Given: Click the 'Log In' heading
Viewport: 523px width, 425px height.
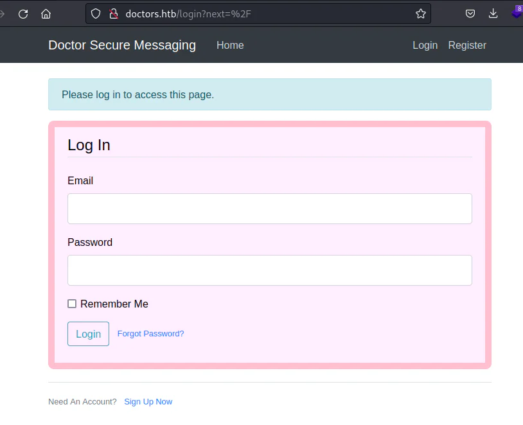Looking at the screenshot, I should tap(89, 145).
